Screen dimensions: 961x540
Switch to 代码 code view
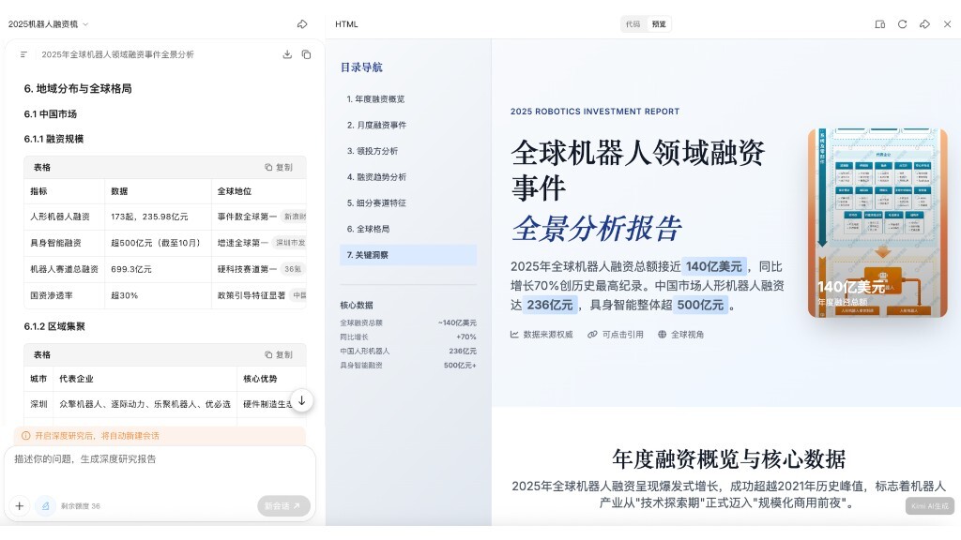tap(633, 24)
